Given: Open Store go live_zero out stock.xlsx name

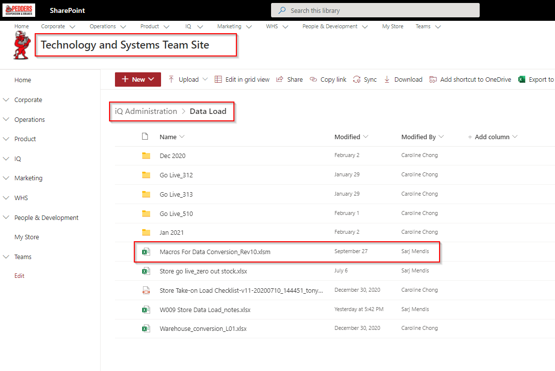Looking at the screenshot, I should tap(203, 271).
